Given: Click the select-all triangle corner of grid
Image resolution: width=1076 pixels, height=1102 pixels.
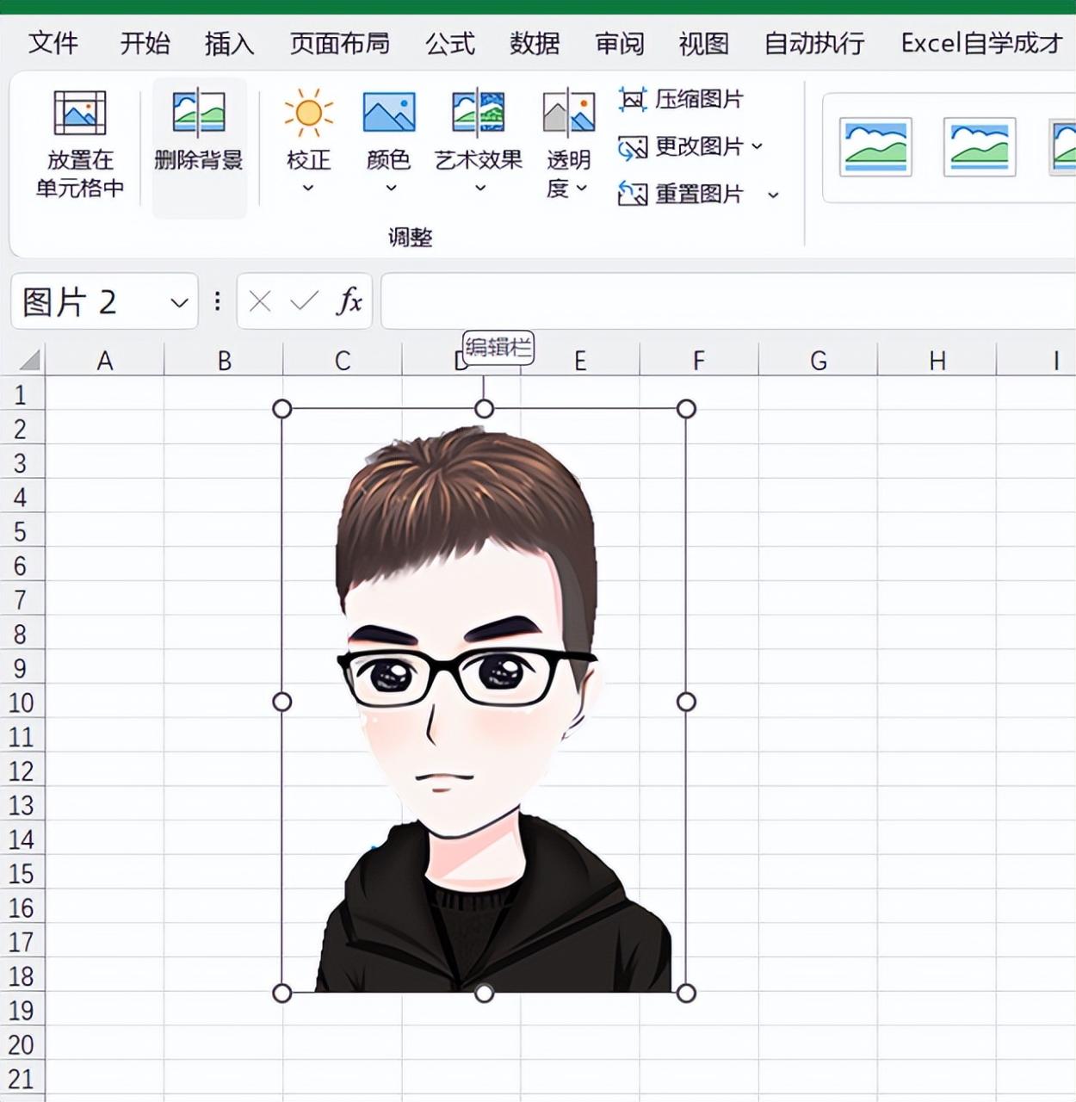Looking at the screenshot, I should pyautogui.click(x=29, y=359).
